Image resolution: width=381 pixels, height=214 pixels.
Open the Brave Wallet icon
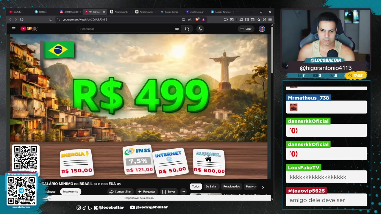tap(253, 20)
